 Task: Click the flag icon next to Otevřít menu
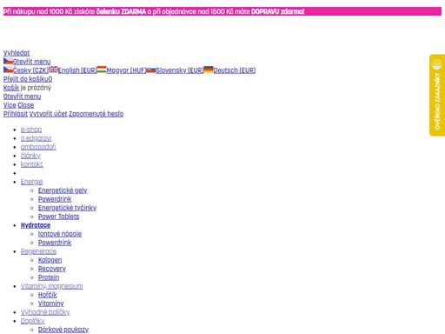pyautogui.click(x=8, y=61)
